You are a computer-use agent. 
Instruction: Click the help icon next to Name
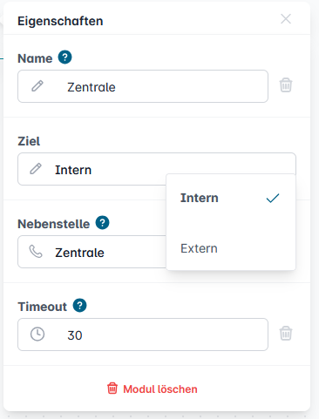coord(64,57)
